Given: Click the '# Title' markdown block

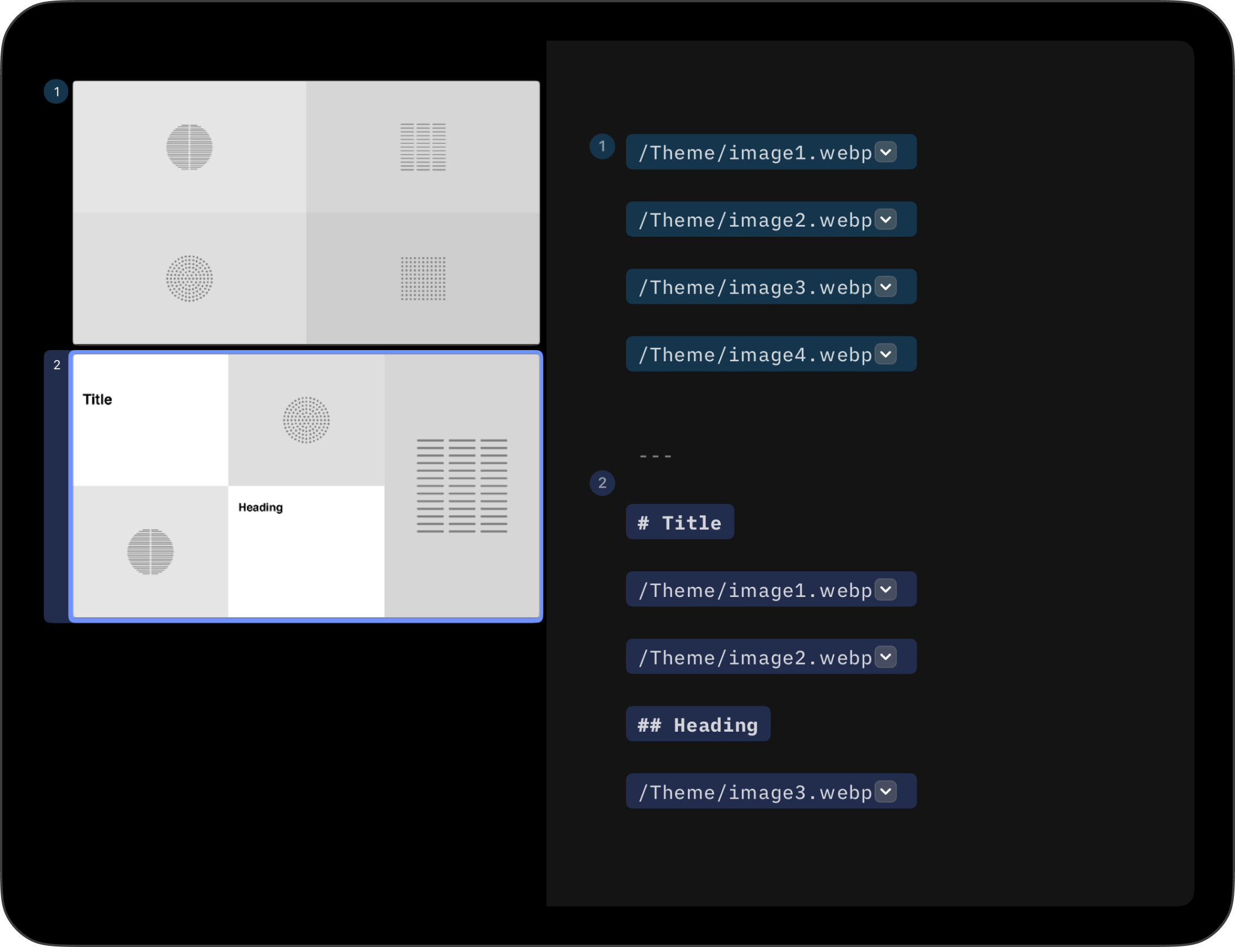Looking at the screenshot, I should point(679,523).
